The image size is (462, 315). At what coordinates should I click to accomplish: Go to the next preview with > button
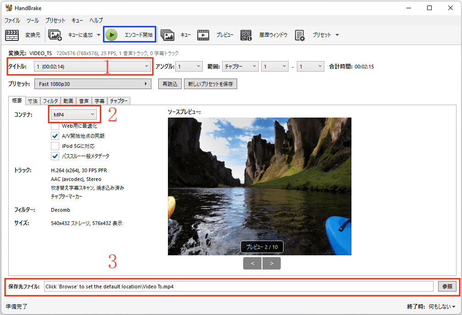271,264
